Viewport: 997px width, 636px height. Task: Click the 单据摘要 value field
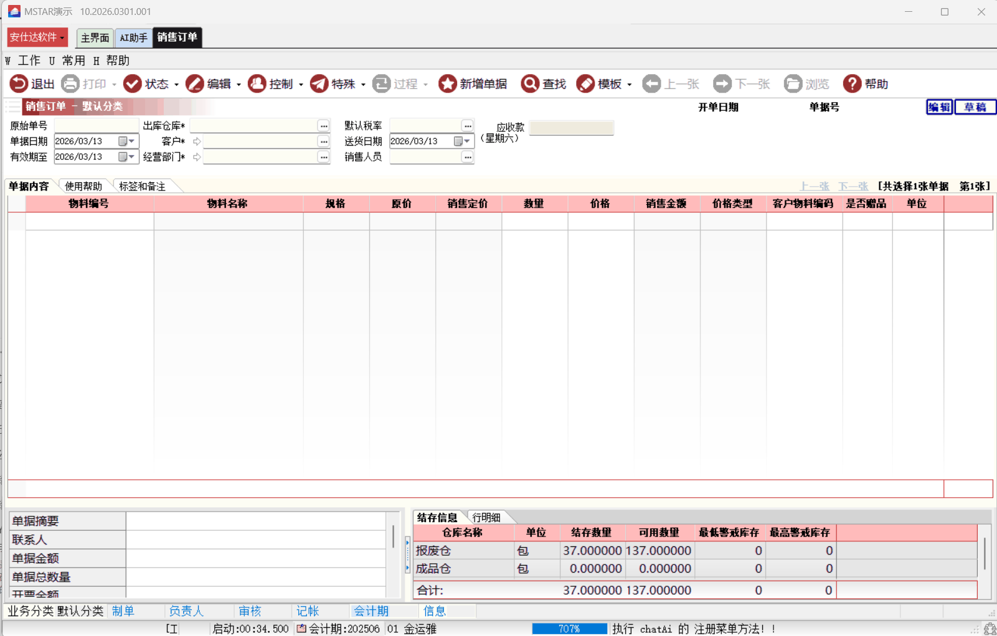[x=256, y=521]
